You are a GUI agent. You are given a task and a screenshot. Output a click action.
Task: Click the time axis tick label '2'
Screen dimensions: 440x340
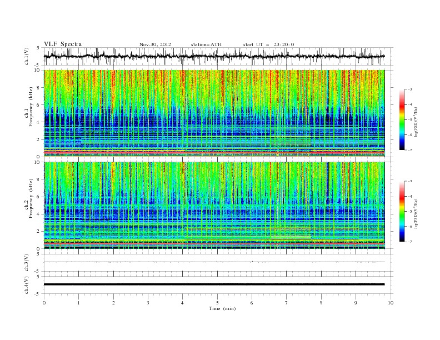pyautogui.click(x=113, y=303)
